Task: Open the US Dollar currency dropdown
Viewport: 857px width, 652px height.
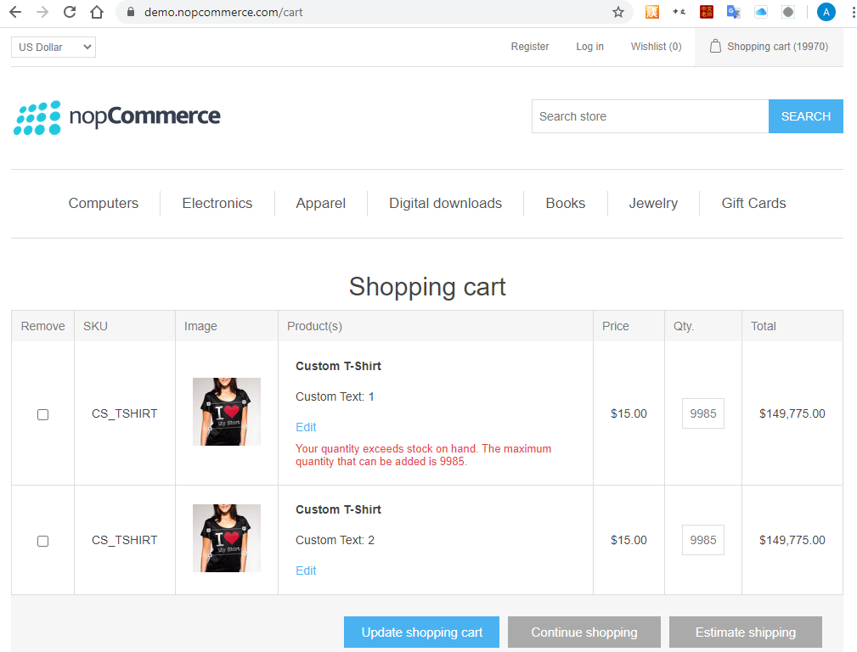Action: pos(53,47)
